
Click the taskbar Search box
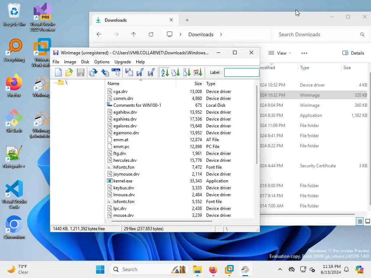tap(148, 269)
